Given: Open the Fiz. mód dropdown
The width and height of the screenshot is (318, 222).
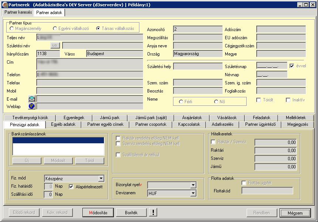Looking at the screenshot, I should pos(101,179).
